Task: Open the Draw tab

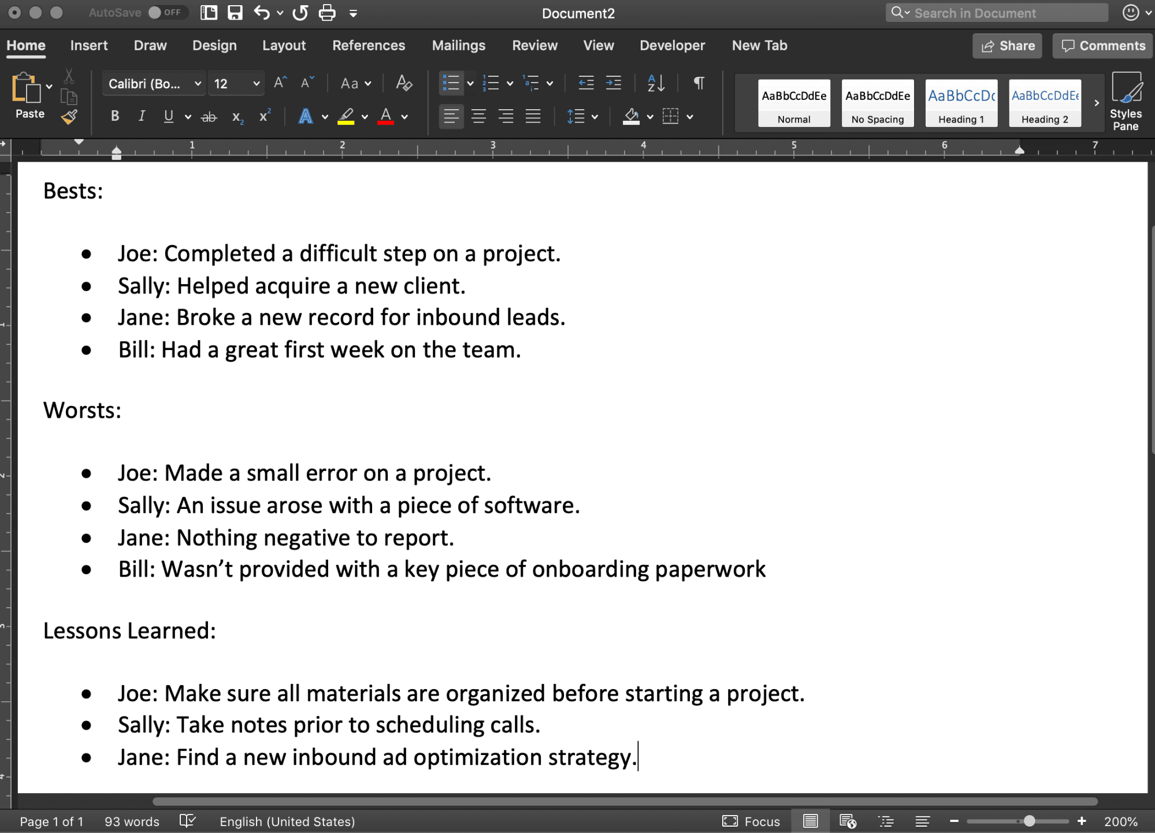Action: pos(150,46)
